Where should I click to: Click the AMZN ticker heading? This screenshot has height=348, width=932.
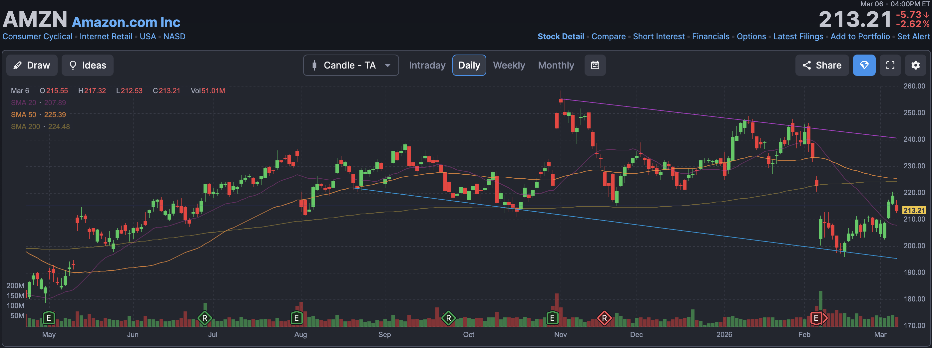[x=35, y=20]
